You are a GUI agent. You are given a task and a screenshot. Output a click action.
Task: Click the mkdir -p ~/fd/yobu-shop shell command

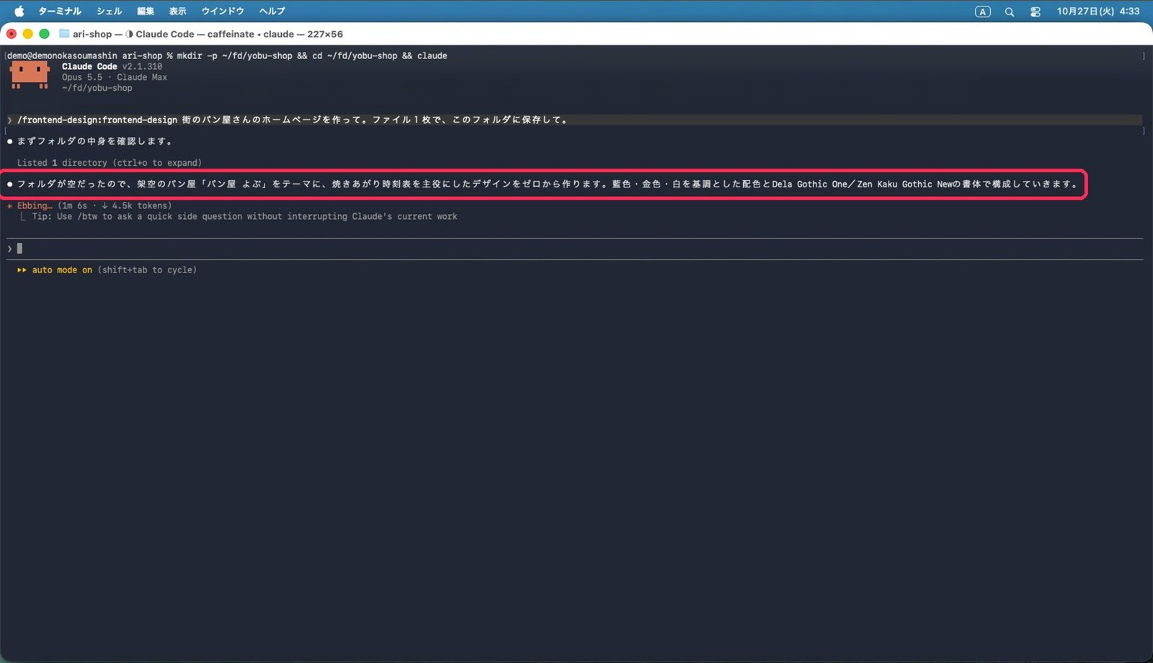pyautogui.click(x=312, y=55)
